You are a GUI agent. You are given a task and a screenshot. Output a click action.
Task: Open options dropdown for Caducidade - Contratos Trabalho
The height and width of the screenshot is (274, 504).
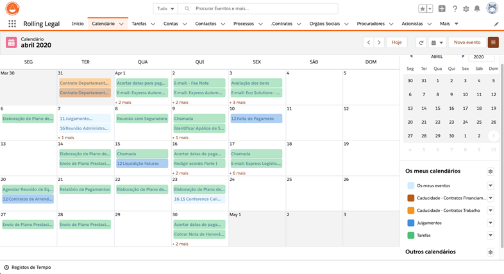pyautogui.click(x=491, y=210)
